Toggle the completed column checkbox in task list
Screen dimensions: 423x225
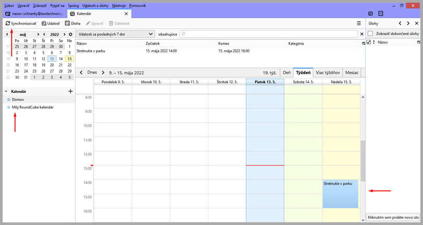369,42
